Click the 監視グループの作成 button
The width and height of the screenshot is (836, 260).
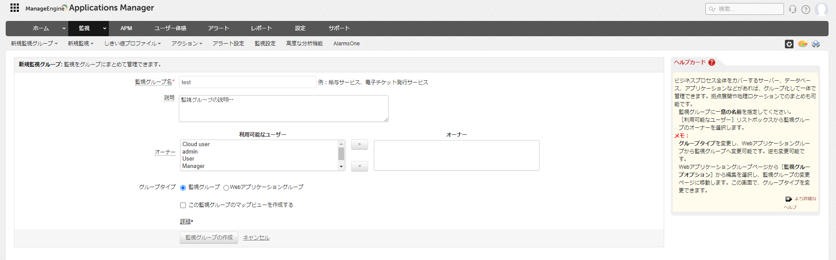click(x=209, y=238)
